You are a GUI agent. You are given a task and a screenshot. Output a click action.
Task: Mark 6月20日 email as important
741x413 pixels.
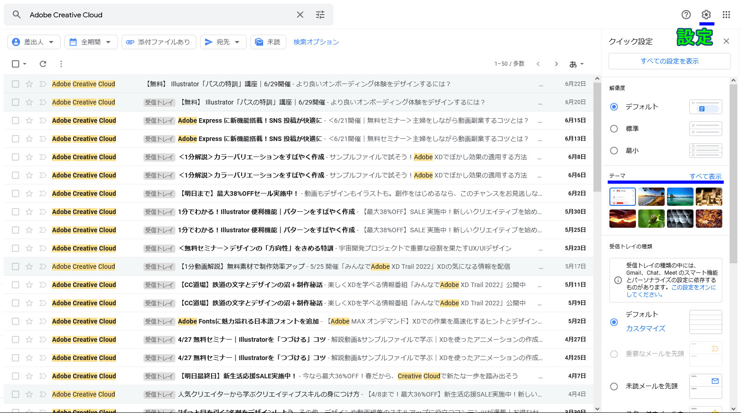[43, 102]
